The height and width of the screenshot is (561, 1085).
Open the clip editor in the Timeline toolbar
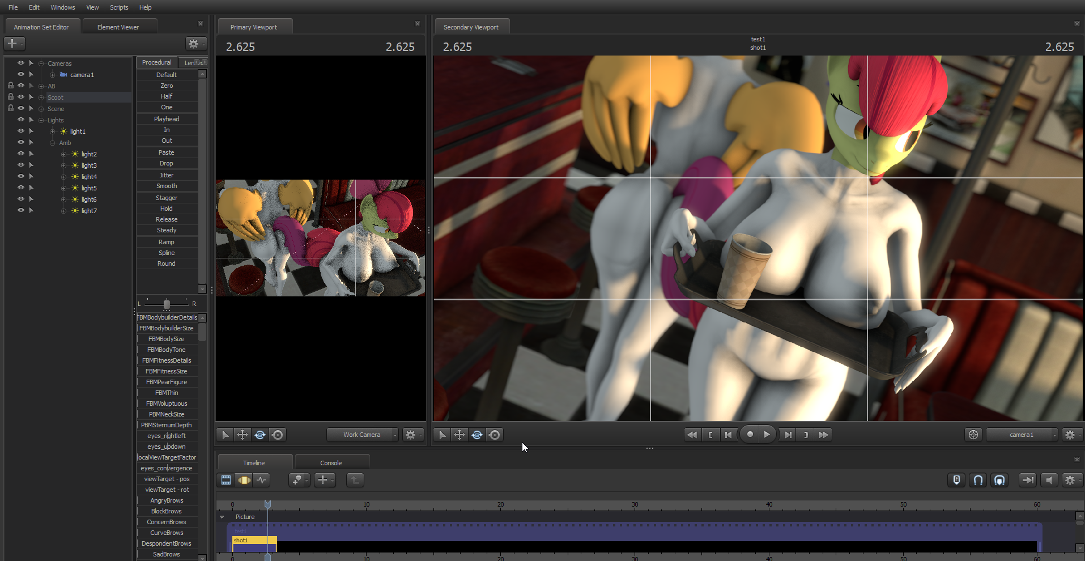coord(226,480)
